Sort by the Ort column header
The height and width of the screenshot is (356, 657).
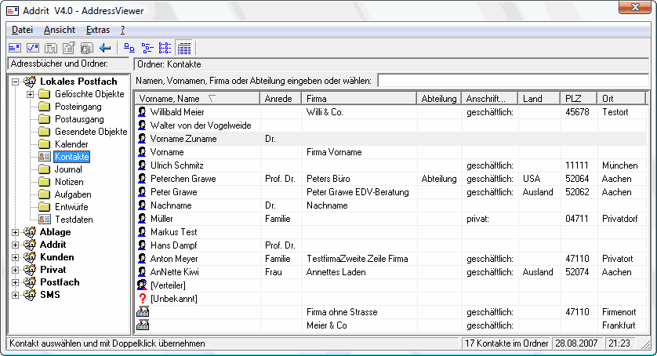point(622,99)
